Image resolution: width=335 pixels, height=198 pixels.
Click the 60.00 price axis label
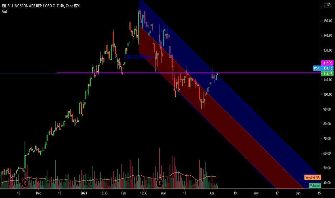[328, 153]
